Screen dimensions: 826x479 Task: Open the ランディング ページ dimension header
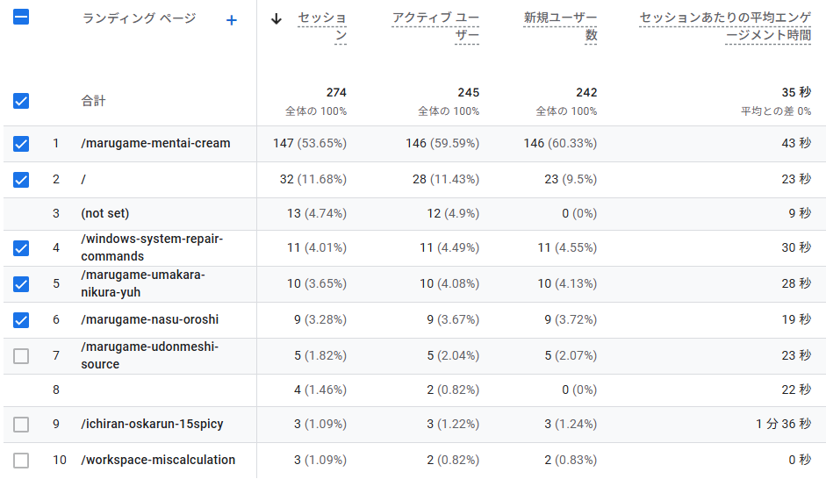click(139, 18)
